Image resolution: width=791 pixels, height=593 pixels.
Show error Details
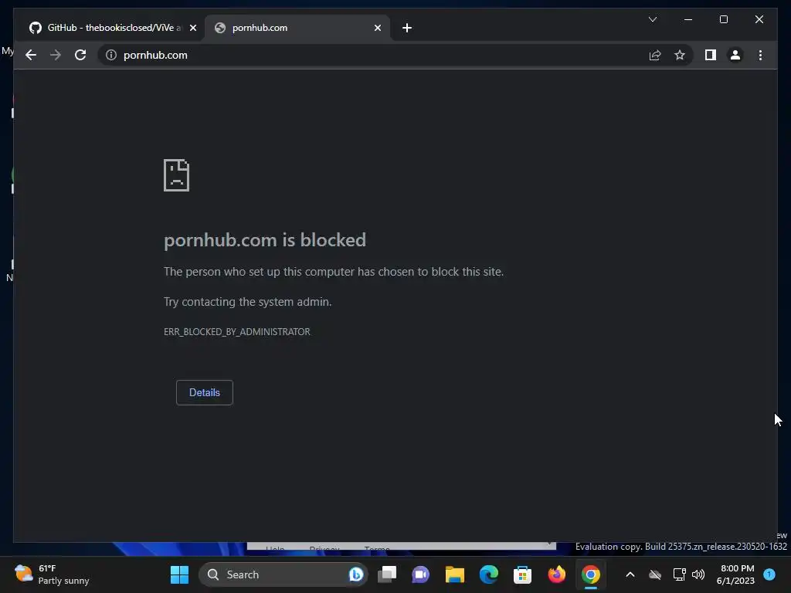pos(204,392)
